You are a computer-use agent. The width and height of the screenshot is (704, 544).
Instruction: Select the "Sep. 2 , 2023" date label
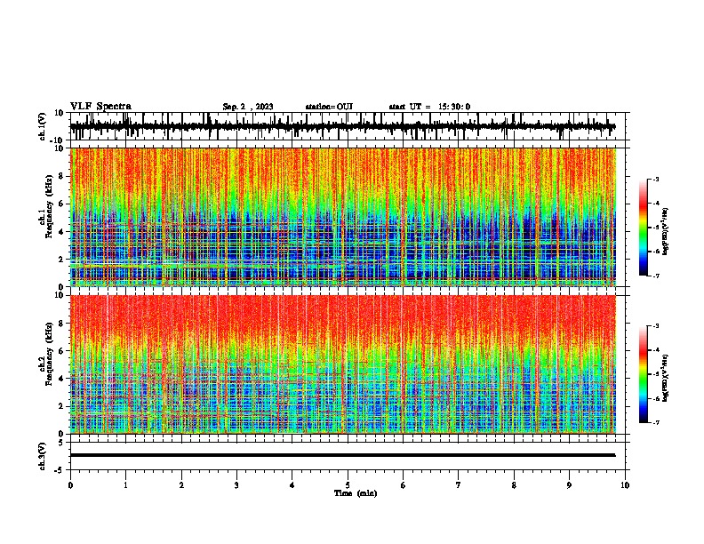pyautogui.click(x=248, y=107)
